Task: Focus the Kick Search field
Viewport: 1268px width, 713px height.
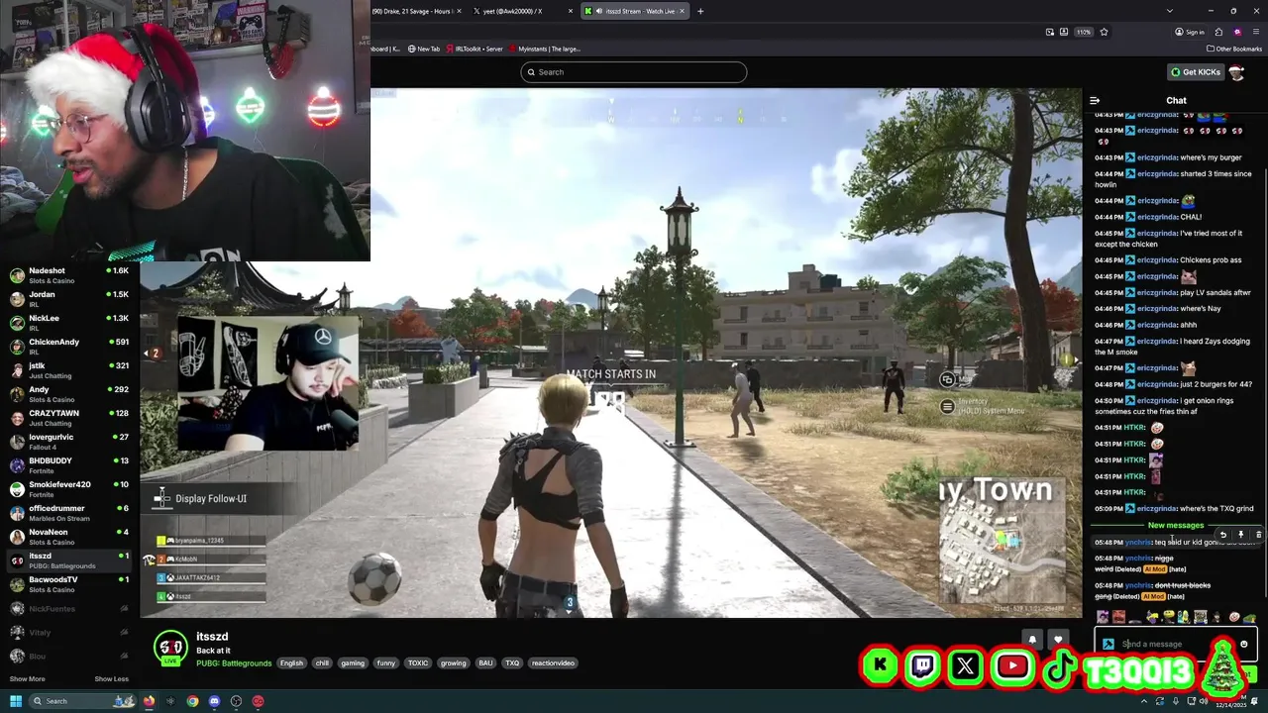Action: 634,72
